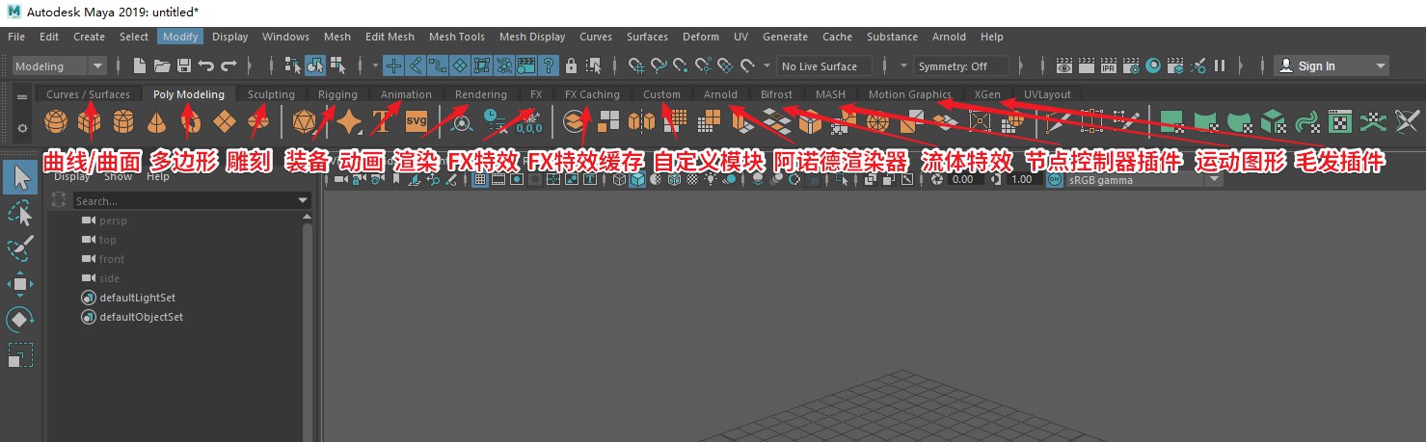Click the Redo arrow icon
This screenshot has height=442, width=1426.
click(x=229, y=65)
